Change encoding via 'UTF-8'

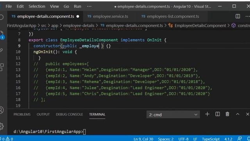(183, 139)
